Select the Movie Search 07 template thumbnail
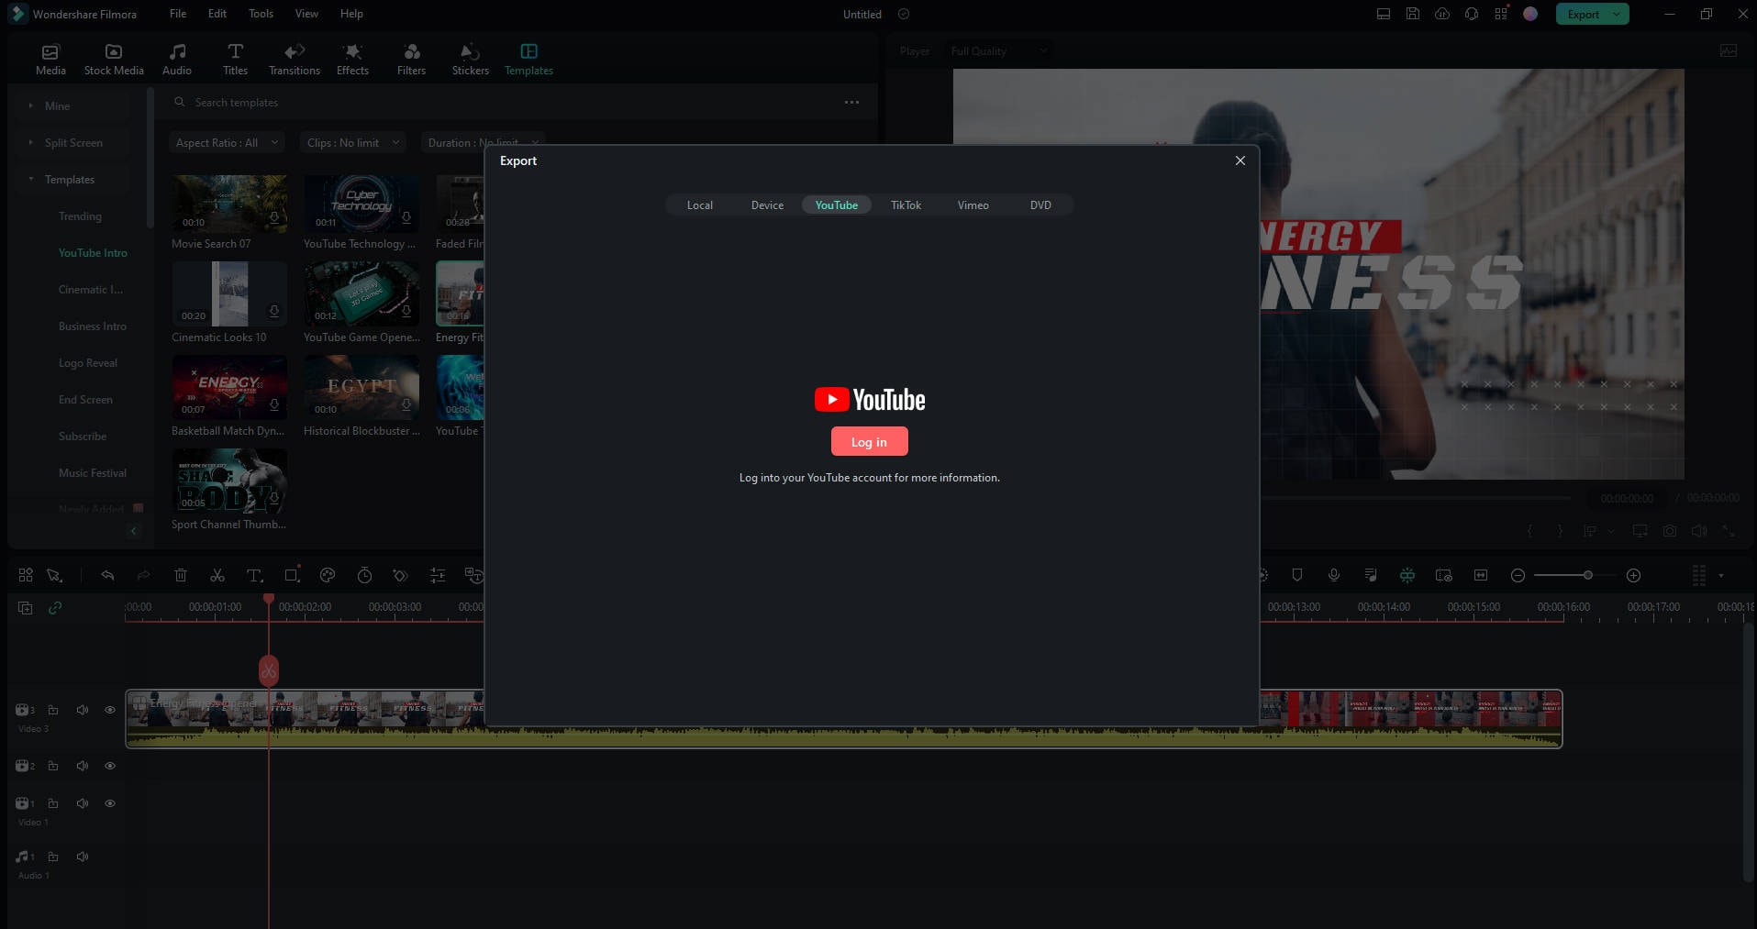 229,204
